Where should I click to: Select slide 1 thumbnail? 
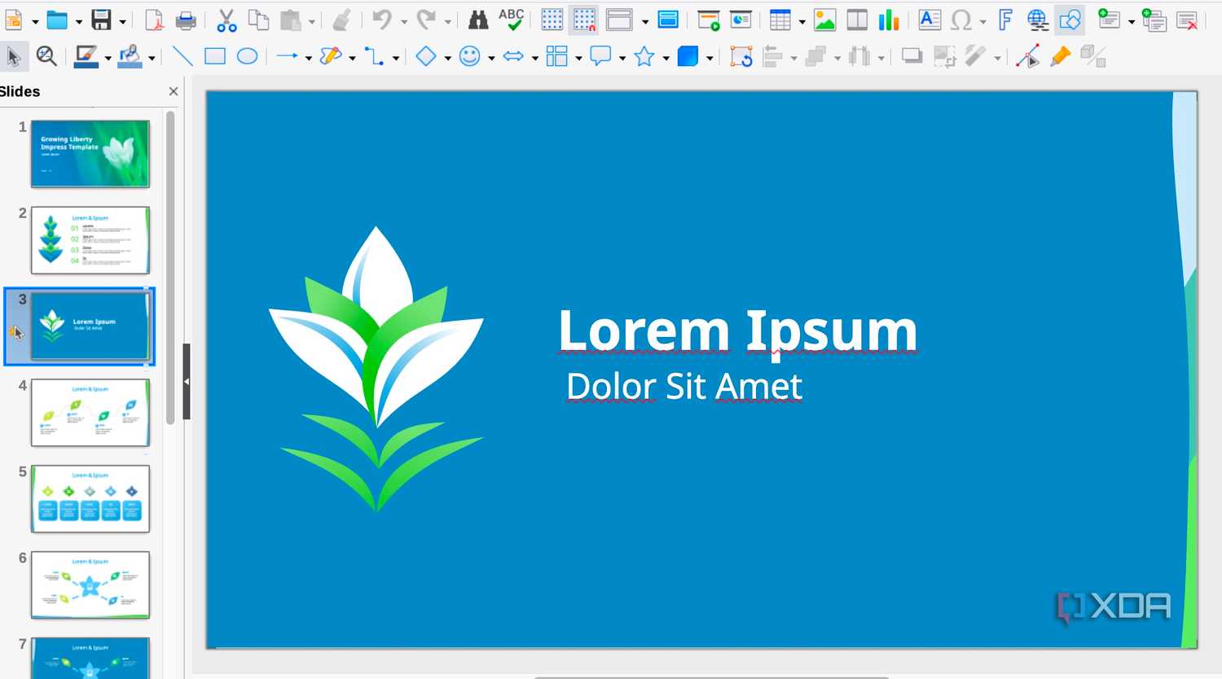coord(90,154)
